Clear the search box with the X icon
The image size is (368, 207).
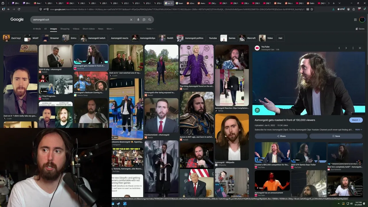pyautogui.click(x=131, y=20)
